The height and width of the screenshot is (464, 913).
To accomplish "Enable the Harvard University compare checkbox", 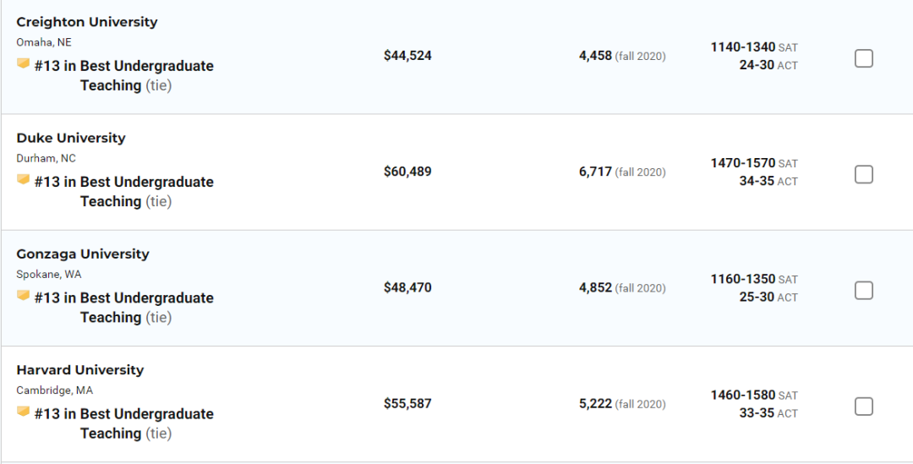I will tap(863, 406).
